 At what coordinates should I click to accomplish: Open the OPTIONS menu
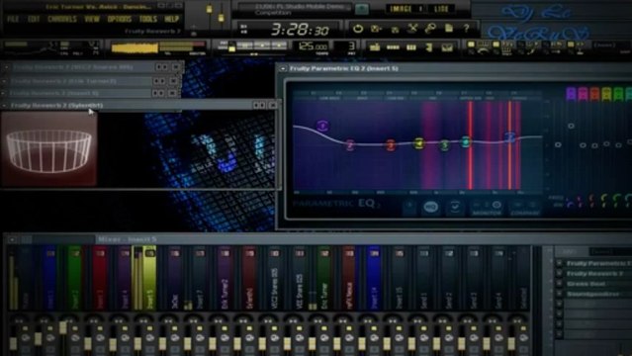point(120,19)
